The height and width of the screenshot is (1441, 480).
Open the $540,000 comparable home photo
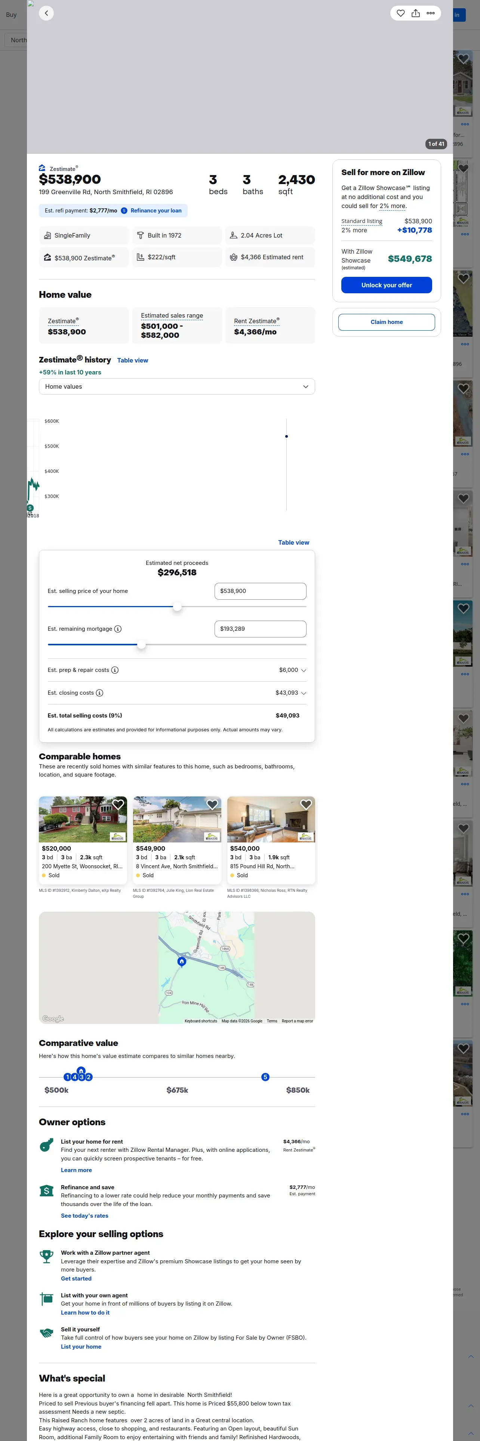(x=271, y=820)
